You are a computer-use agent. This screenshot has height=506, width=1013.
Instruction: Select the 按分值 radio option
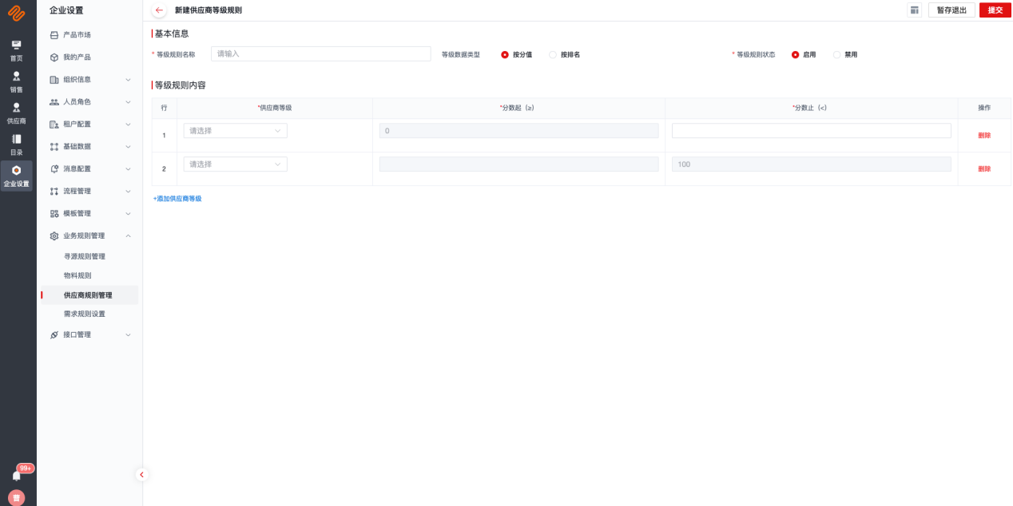[x=505, y=55]
